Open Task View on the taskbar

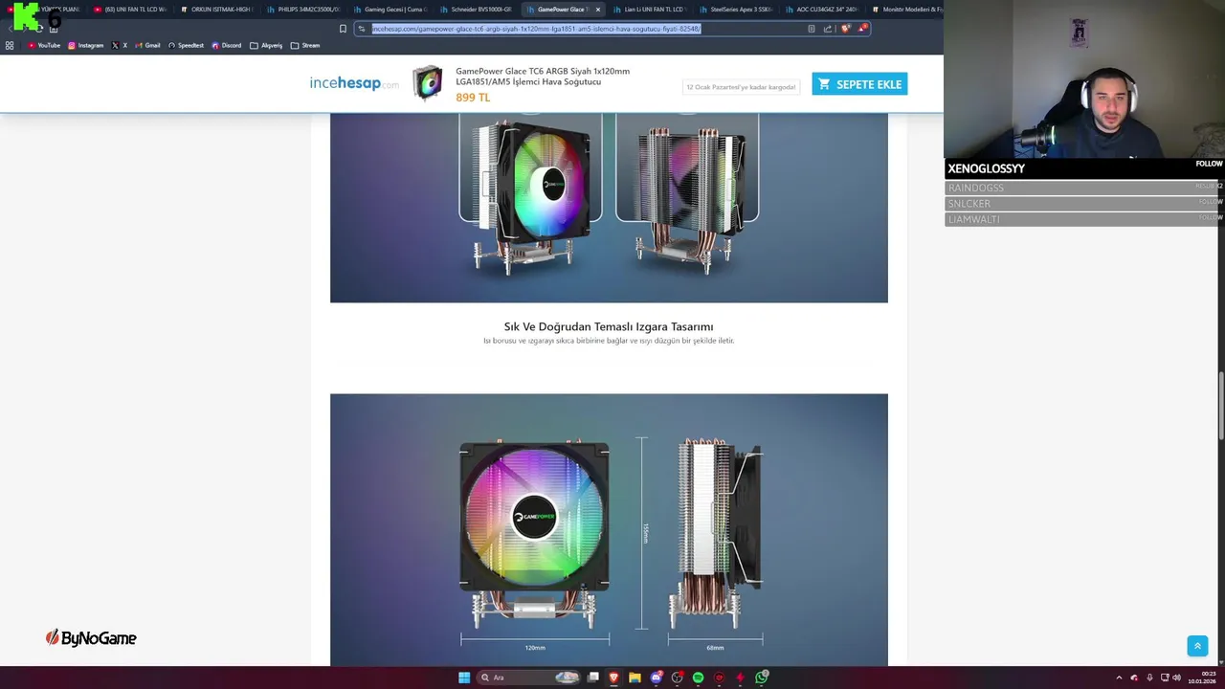tap(593, 678)
